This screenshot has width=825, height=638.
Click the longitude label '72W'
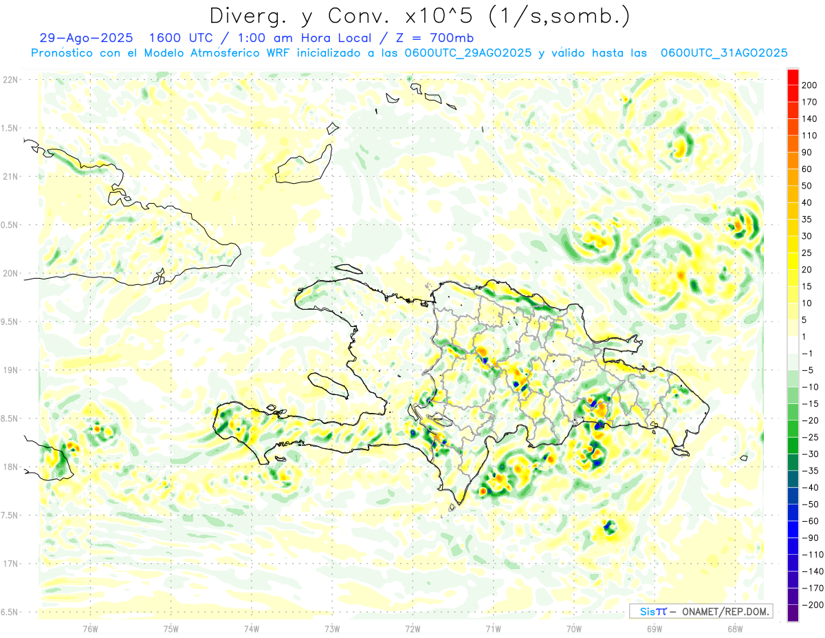[x=412, y=628]
